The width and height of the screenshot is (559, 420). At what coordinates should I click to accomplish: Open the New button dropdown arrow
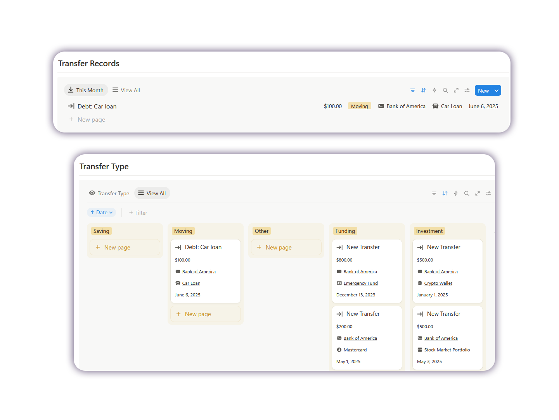click(x=497, y=91)
